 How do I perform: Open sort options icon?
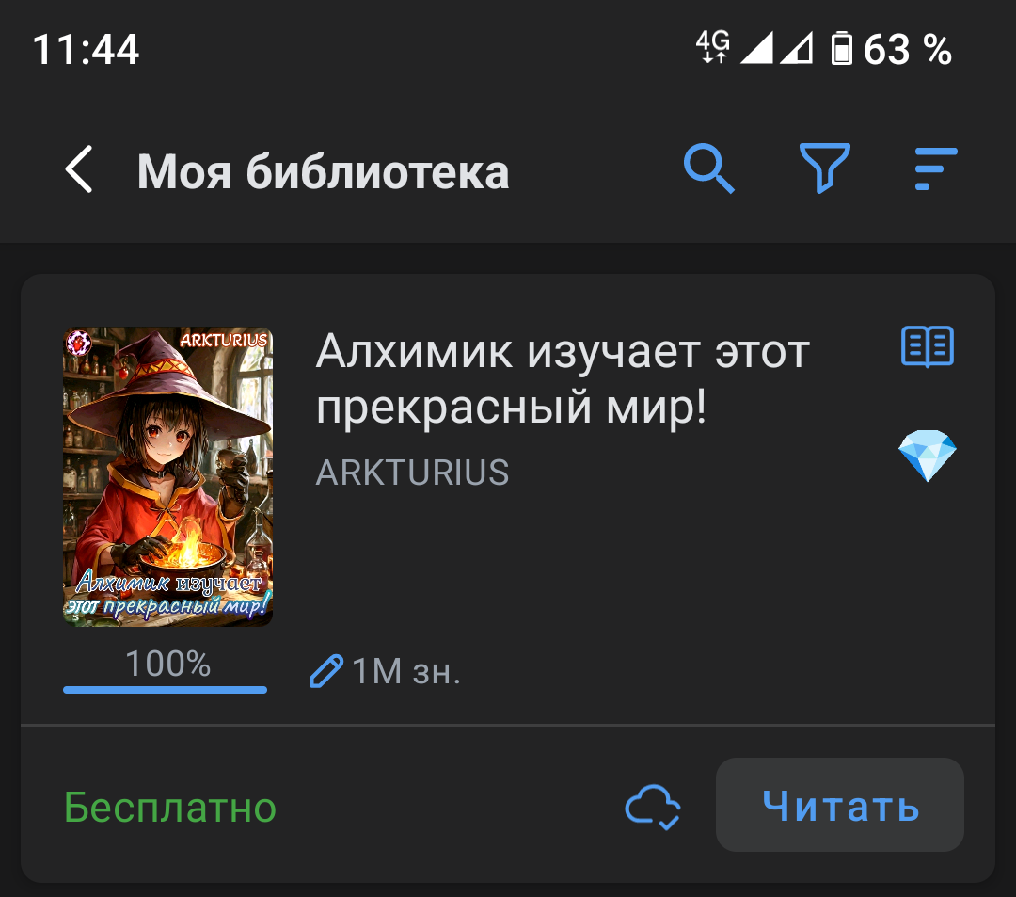point(936,168)
